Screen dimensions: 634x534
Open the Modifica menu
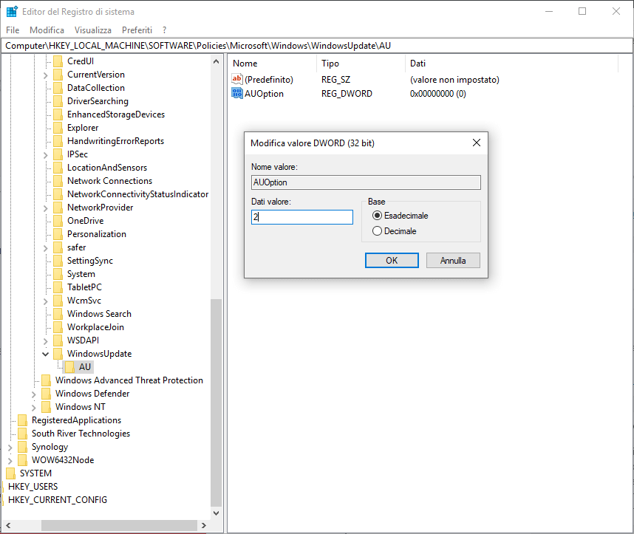click(47, 30)
